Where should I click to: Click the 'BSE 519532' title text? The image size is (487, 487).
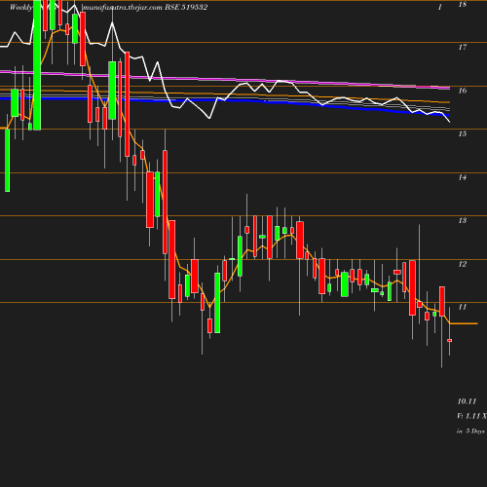coord(186,7)
